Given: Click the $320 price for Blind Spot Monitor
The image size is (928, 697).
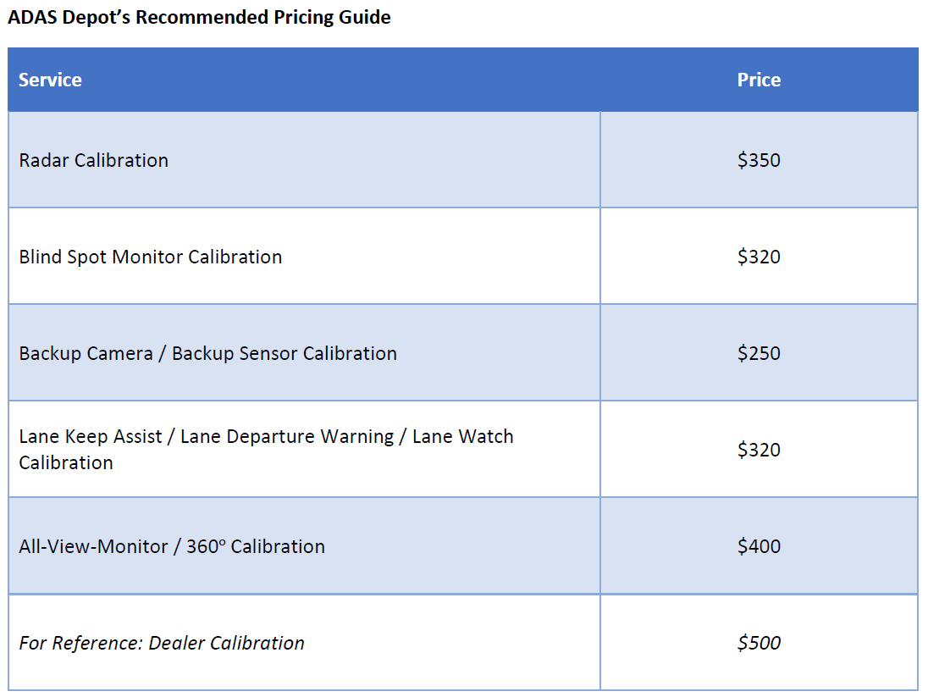Looking at the screenshot, I should (759, 257).
